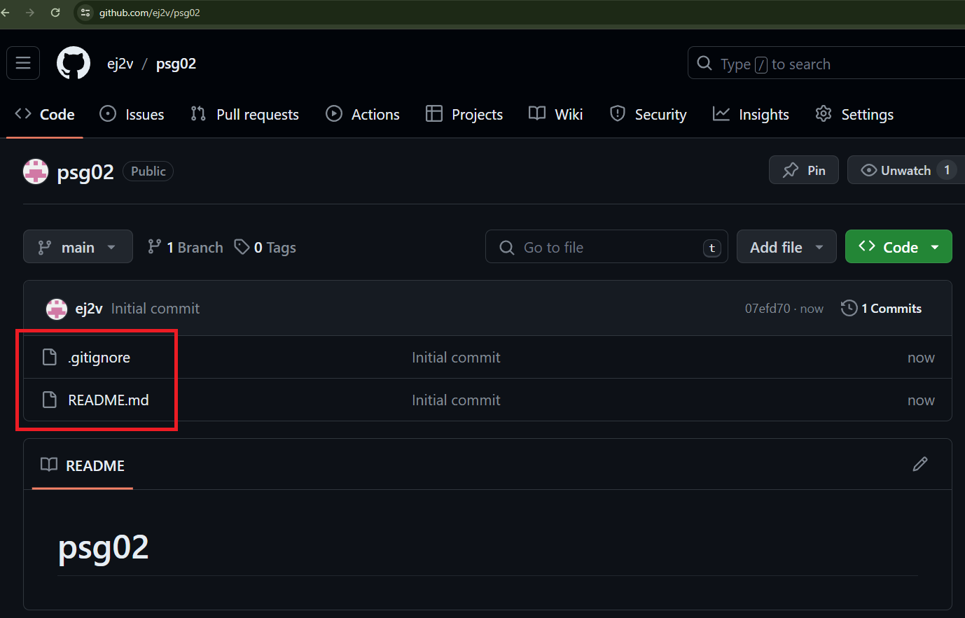The height and width of the screenshot is (618, 965).
Task: Open the hamburger navigation menu
Action: (x=23, y=64)
